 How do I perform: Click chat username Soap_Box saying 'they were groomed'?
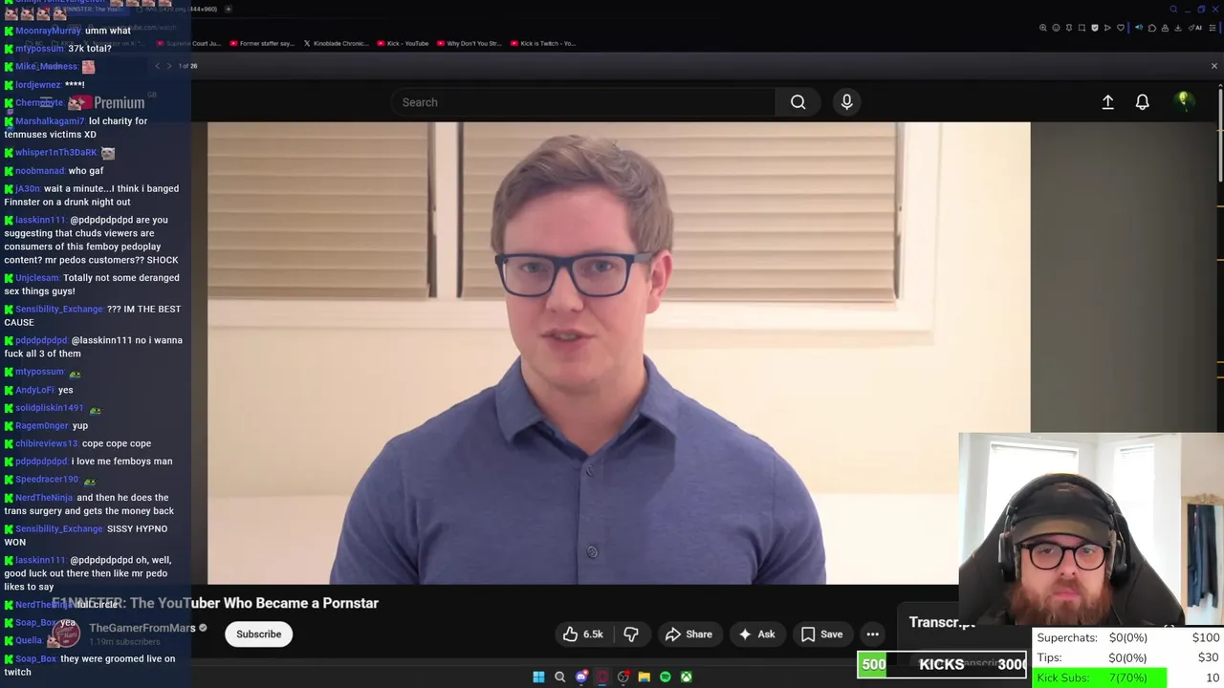35,658
